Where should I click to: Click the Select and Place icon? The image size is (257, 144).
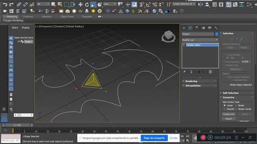[x=100, y=4]
